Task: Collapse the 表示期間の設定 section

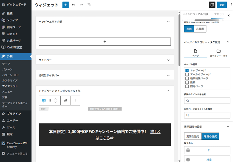Action: point(228,127)
